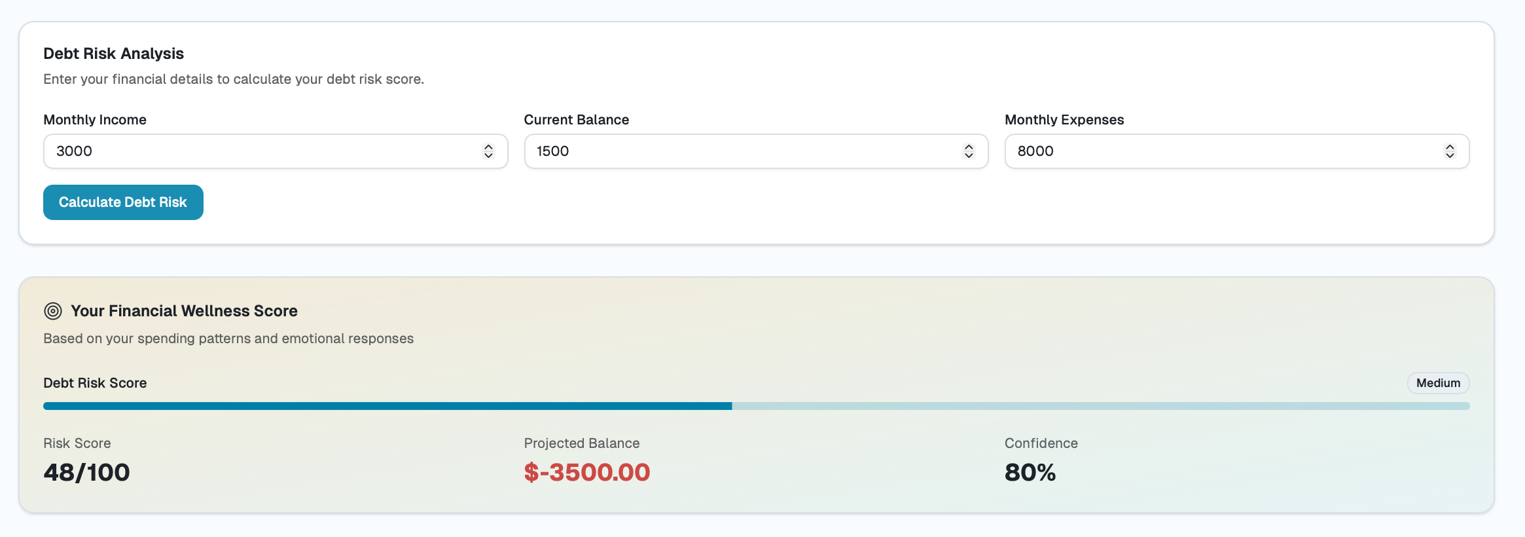Screen dimensions: 1525x537
Task: Click the target icon beside Financial Wellness Score
Action: point(53,311)
